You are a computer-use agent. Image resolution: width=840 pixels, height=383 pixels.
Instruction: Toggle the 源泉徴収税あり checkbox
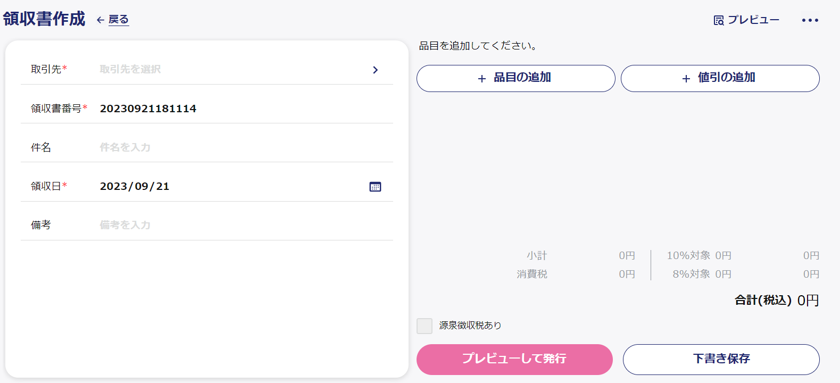[x=425, y=326]
